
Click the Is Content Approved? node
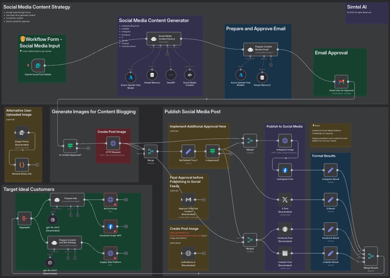click(70, 146)
